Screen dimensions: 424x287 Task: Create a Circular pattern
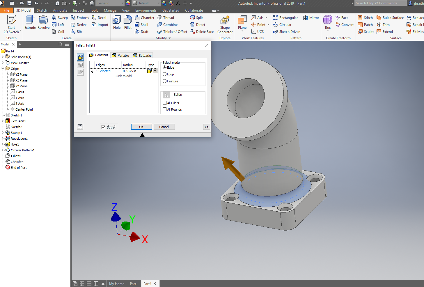click(x=282, y=25)
